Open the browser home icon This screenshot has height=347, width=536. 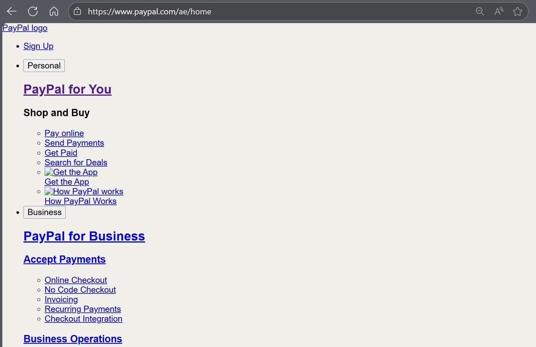(54, 12)
